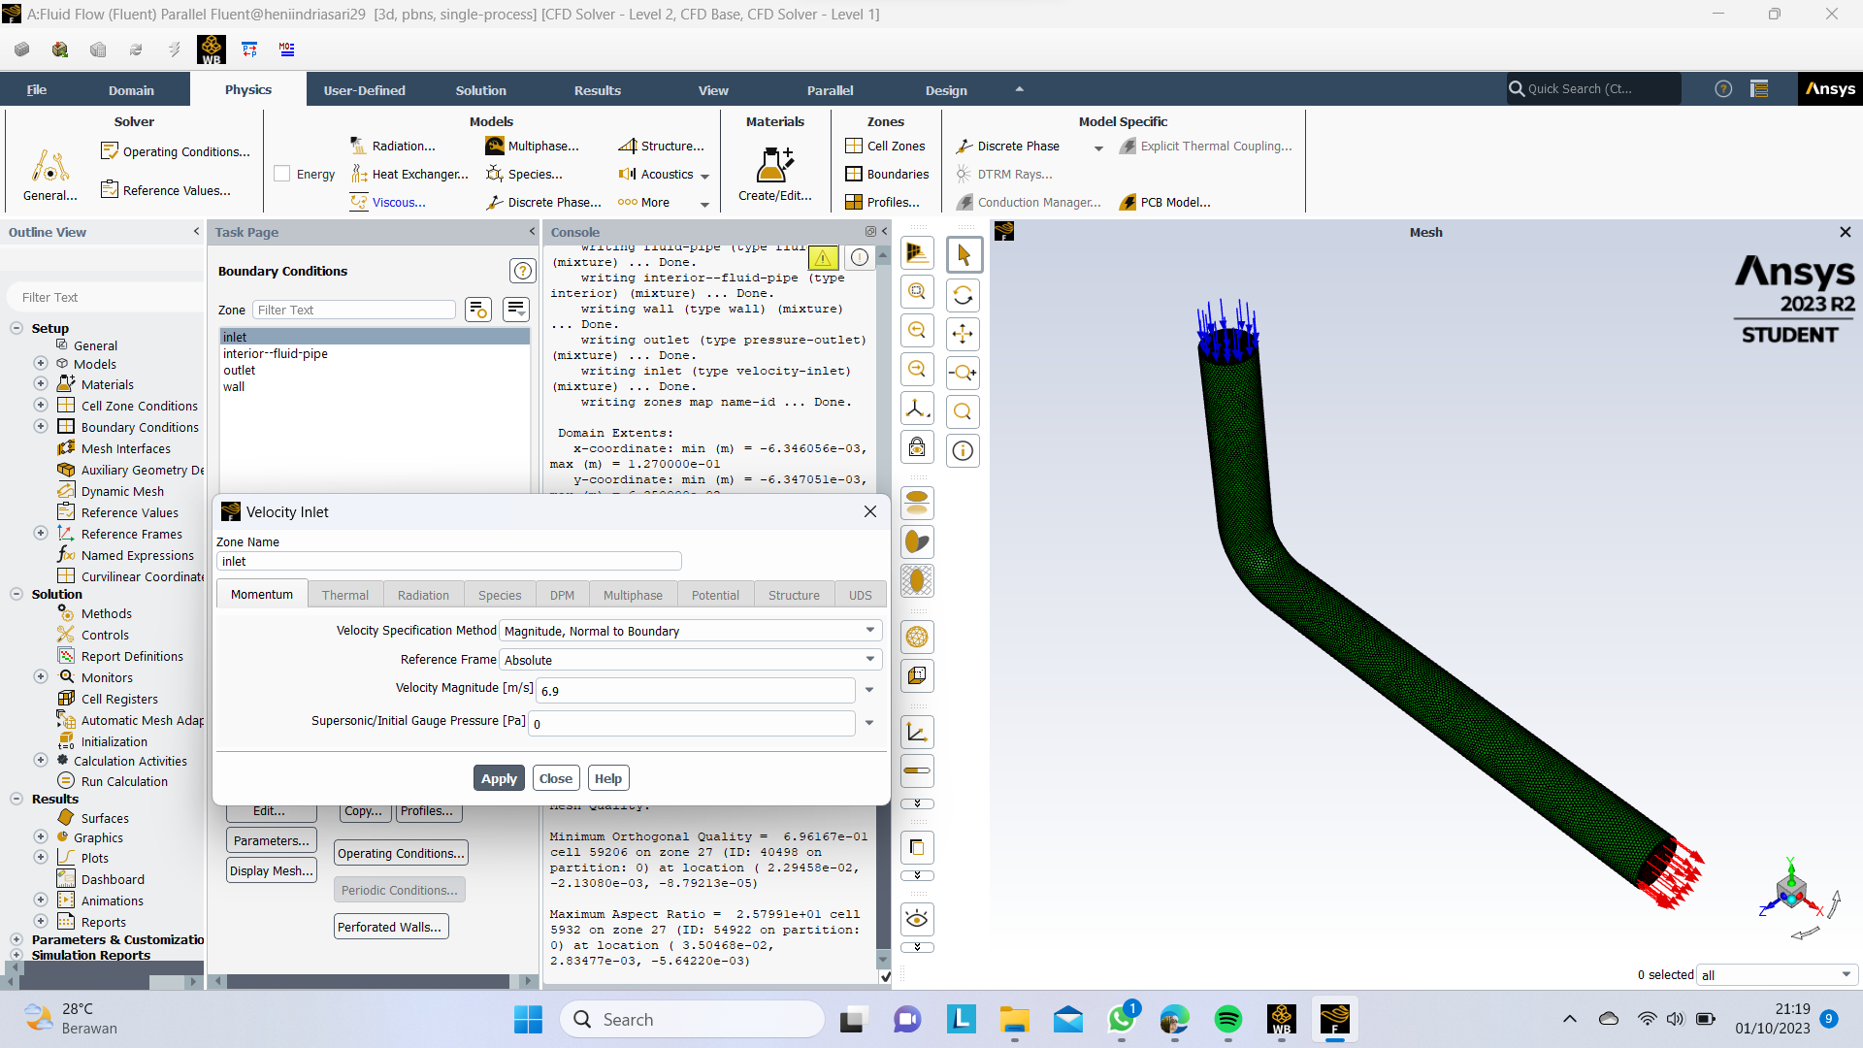This screenshot has width=1863, height=1048.
Task: Select the outlet zone in list
Action: coord(240,370)
